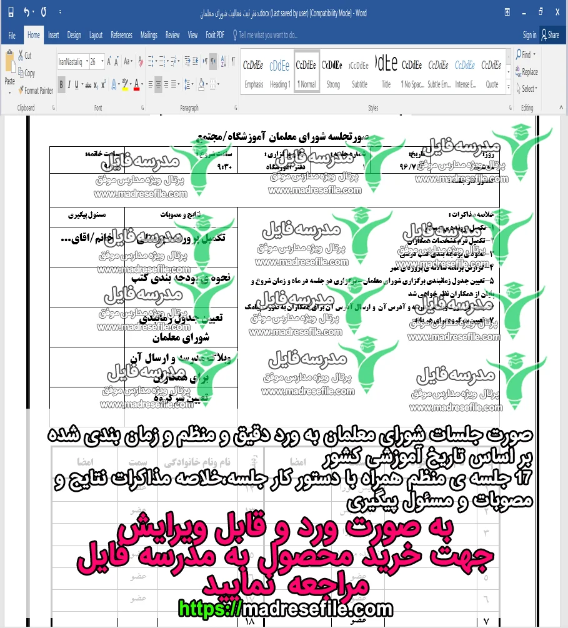Save the document from the Quick Access Toolbar
This screenshot has width=568, height=628.
(x=11, y=12)
